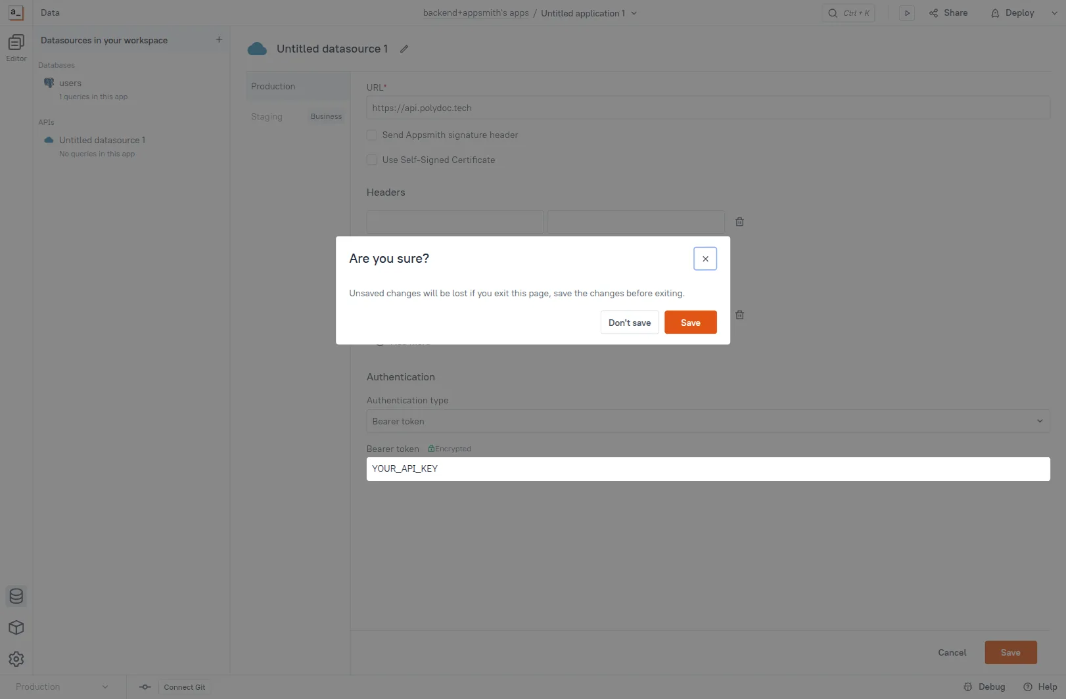Close the Are you sure dialog

[x=705, y=259]
